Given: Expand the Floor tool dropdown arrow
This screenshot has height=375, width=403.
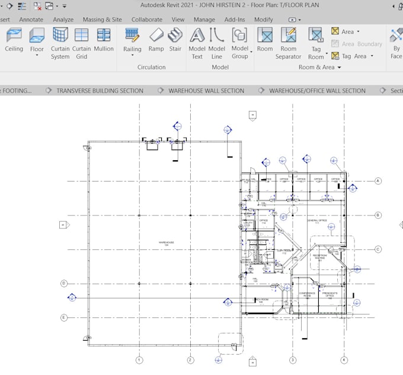Looking at the screenshot, I should [x=37, y=55].
